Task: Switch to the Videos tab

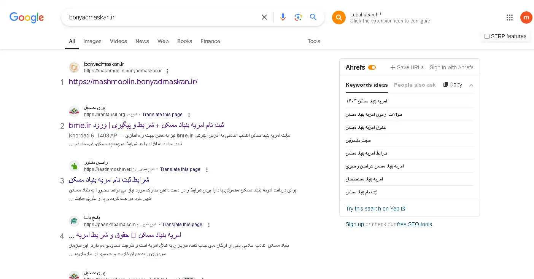Action: (118, 41)
